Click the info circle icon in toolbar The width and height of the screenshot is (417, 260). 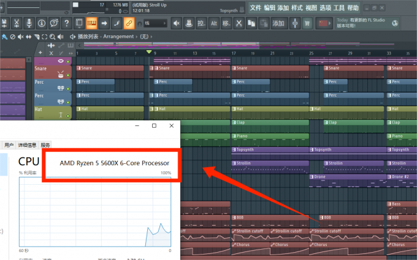tap(42, 23)
